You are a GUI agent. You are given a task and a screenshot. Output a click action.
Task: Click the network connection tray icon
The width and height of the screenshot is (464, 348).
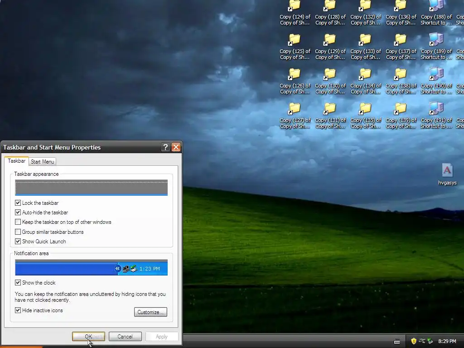pos(422,341)
